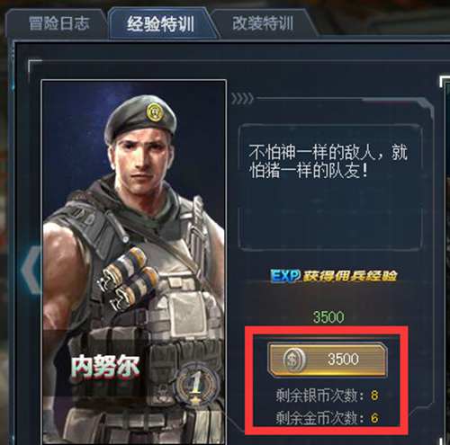Click the blue EXP icon
This screenshot has width=450, height=445.
tap(285, 276)
